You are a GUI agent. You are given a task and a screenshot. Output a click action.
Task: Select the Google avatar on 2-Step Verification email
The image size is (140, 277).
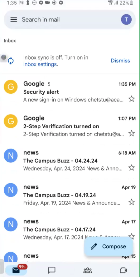click(x=11, y=121)
